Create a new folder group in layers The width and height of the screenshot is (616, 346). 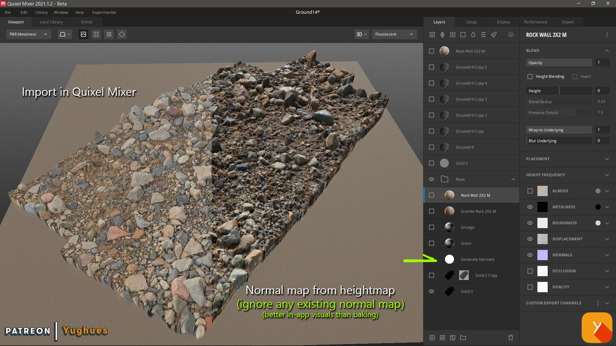click(463, 338)
